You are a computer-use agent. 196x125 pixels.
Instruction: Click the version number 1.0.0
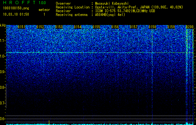(x=42, y=2)
